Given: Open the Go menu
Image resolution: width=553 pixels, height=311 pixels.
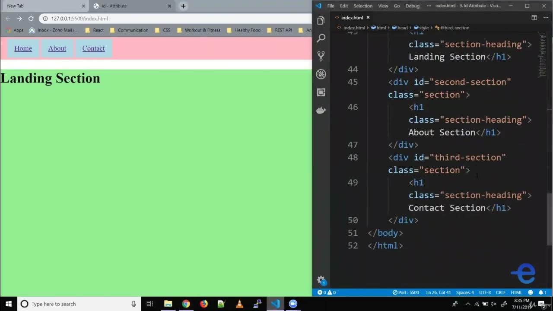Looking at the screenshot, I should (397, 6).
